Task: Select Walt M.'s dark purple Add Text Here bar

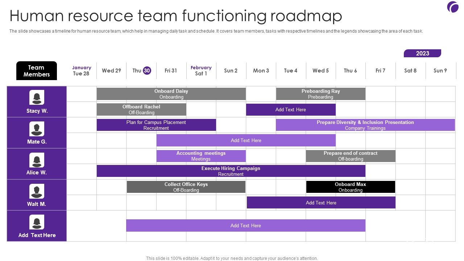Action: coord(321,203)
